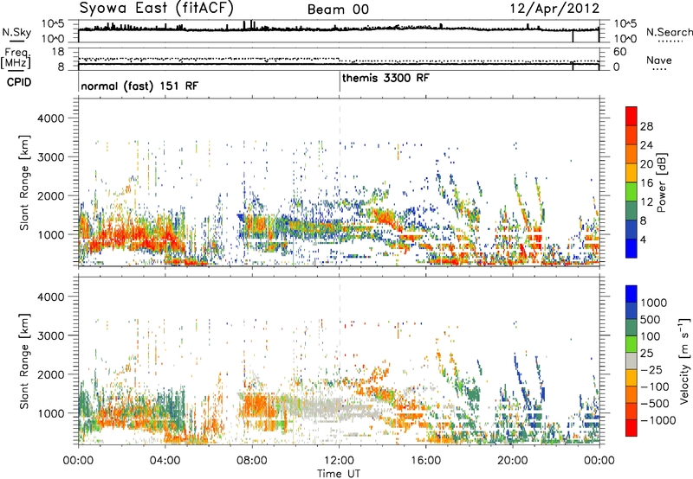Click the power panel's dashed 12:00 CPID marker

point(340,182)
